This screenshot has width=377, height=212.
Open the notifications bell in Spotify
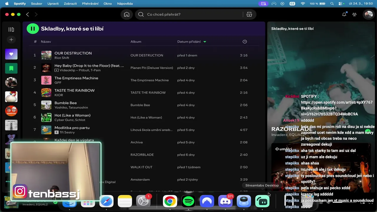tap(344, 14)
